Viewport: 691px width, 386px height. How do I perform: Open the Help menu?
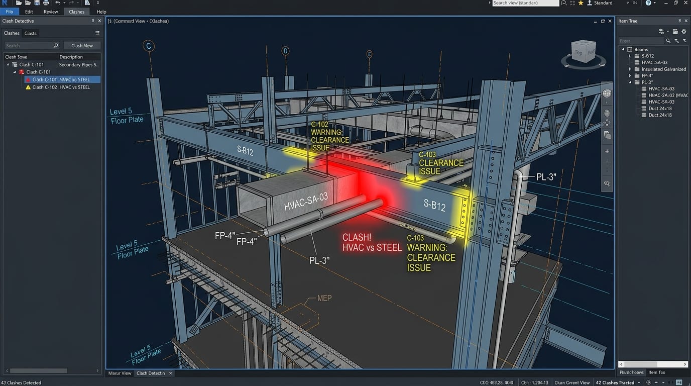(x=101, y=12)
